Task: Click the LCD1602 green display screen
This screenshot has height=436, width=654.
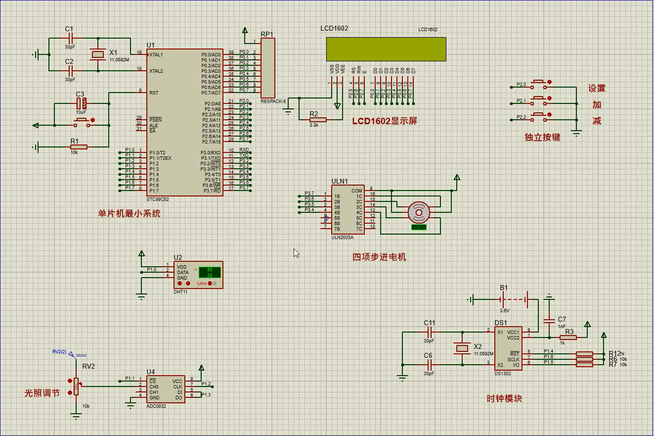Action: pyautogui.click(x=386, y=49)
